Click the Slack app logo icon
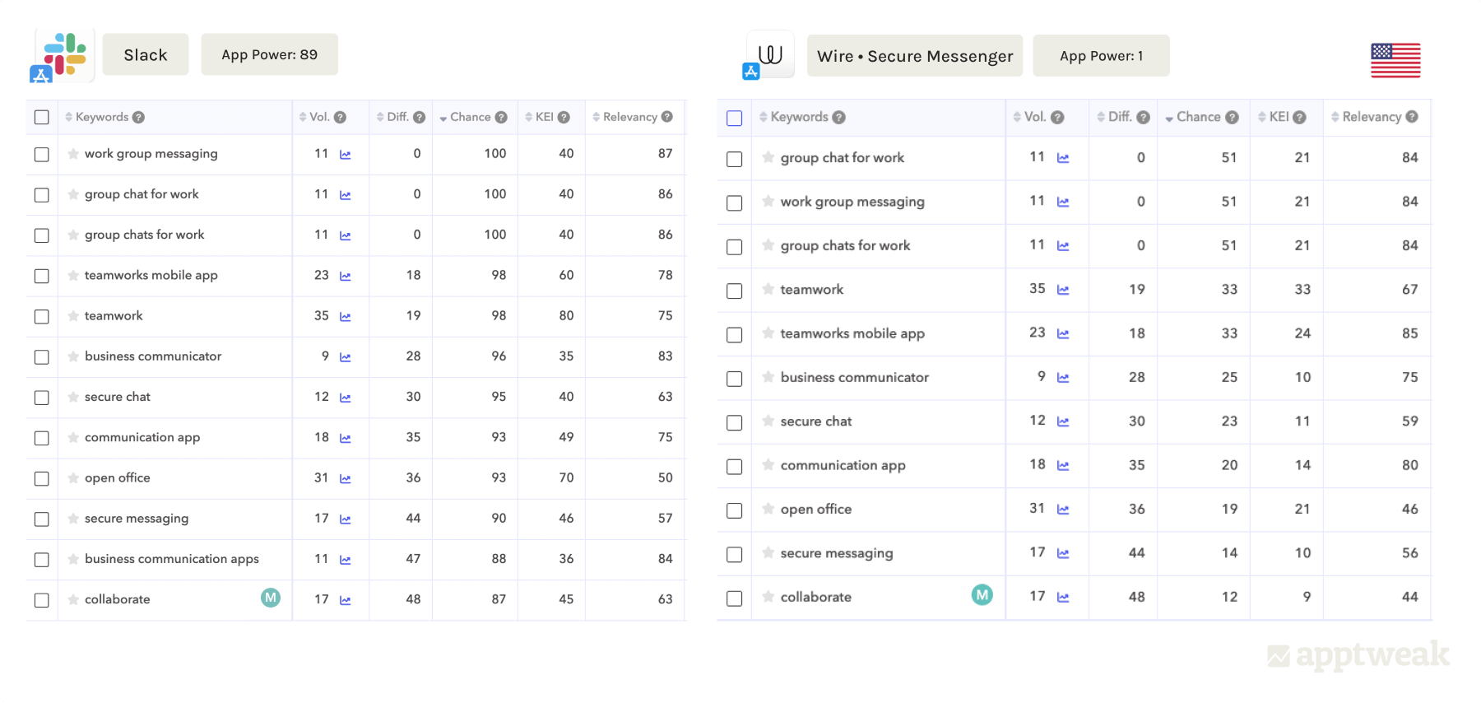Screen dimensions: 1481x703 64,55
